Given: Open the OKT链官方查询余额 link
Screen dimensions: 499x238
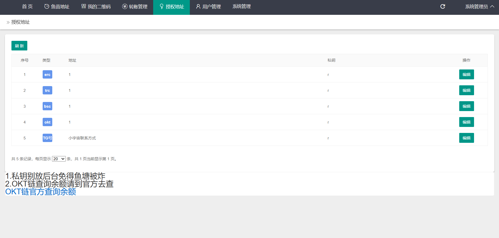Looking at the screenshot, I should point(41,192).
